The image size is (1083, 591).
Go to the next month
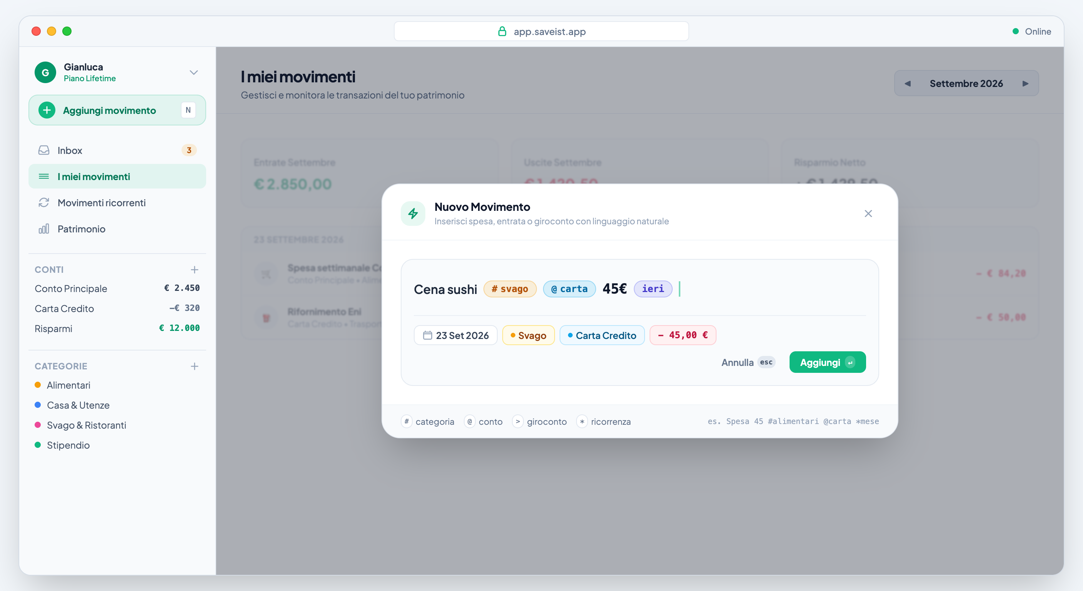[1025, 83]
